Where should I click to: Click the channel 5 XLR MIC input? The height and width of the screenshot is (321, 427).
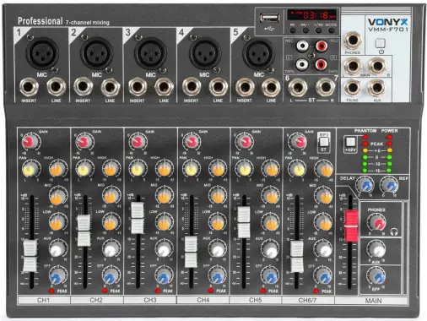click(x=258, y=53)
